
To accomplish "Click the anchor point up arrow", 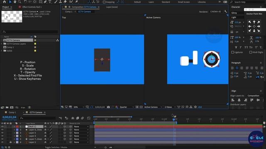I will pos(254,22).
